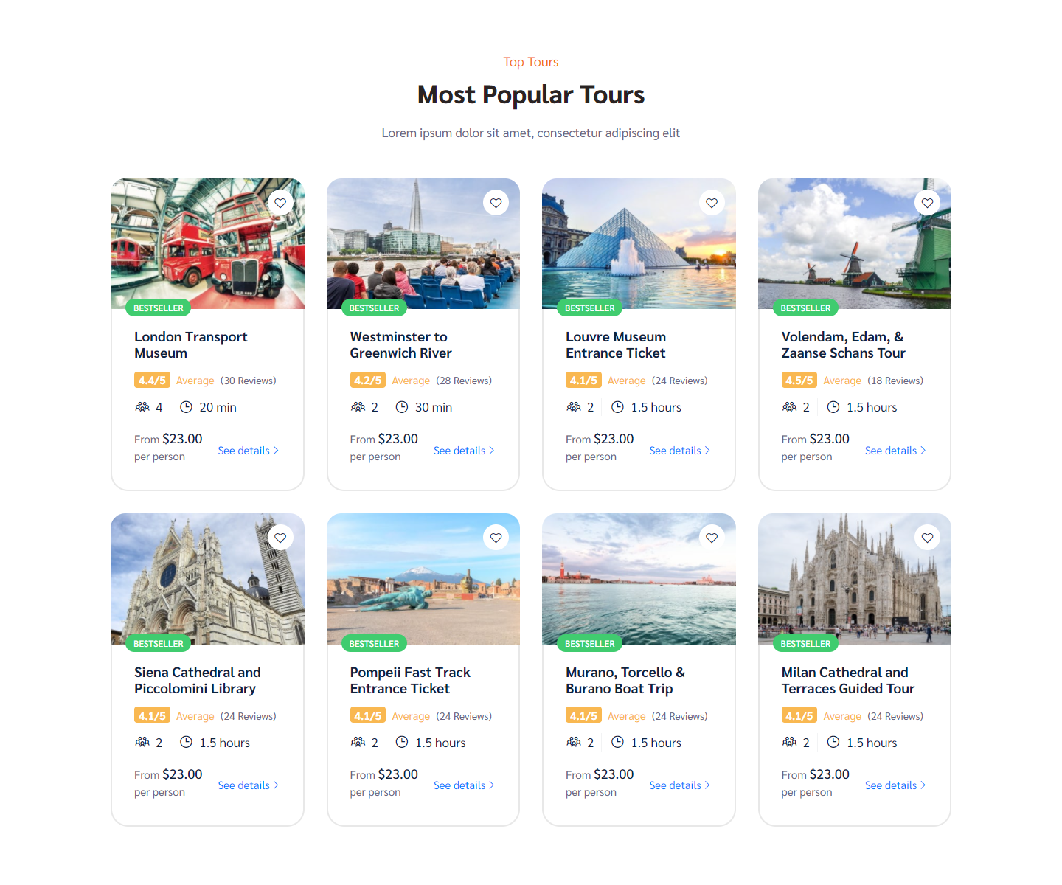
Task: Click heart icon on Volendam, Edam tour
Action: 928,203
